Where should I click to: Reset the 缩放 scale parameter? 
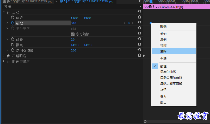139,23
